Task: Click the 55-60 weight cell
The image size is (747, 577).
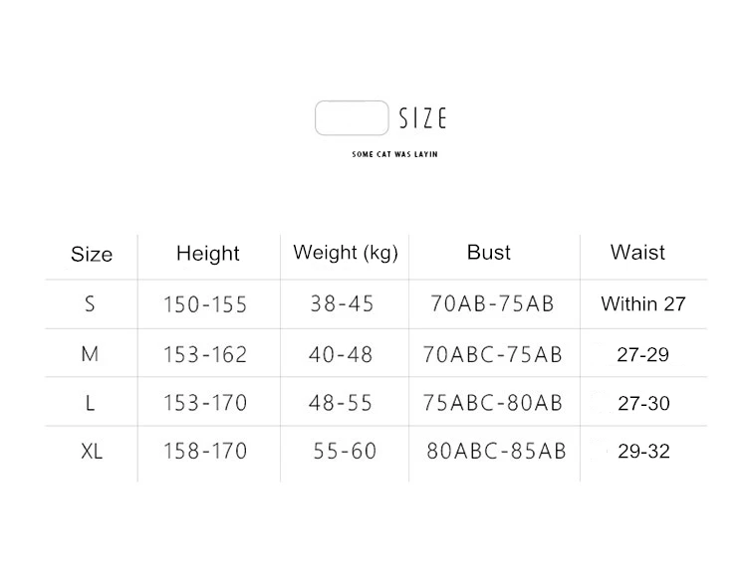Action: 345,451
